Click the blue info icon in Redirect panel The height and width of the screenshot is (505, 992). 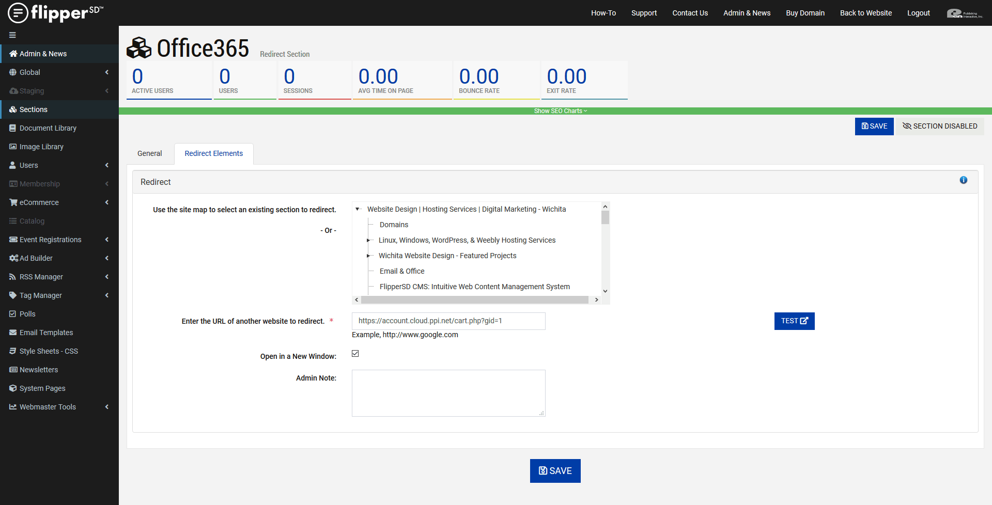click(x=964, y=180)
